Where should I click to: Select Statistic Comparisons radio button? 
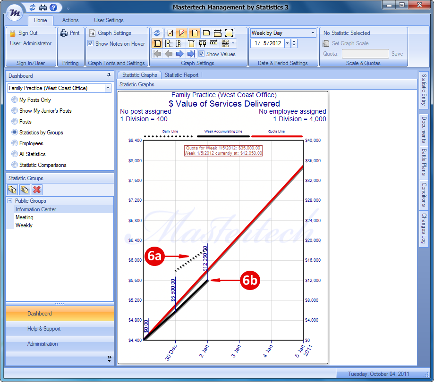(14, 165)
